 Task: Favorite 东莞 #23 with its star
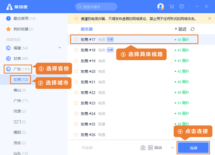(76, 103)
